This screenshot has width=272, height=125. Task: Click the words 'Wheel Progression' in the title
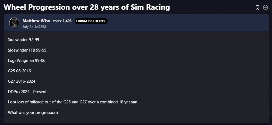point(37,8)
